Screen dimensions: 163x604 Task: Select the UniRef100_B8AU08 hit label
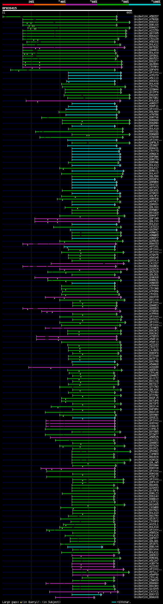(146, 597)
